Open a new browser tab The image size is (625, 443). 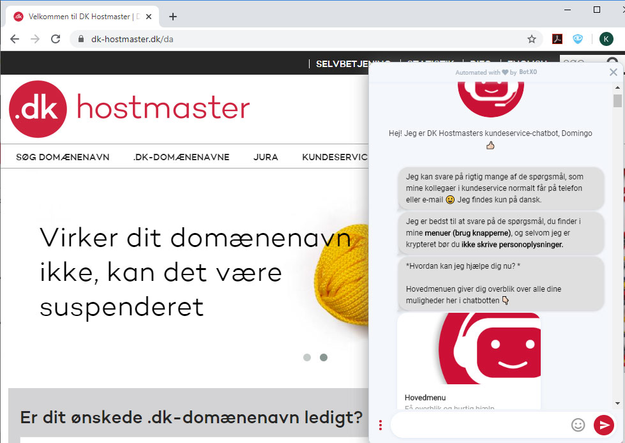click(172, 17)
